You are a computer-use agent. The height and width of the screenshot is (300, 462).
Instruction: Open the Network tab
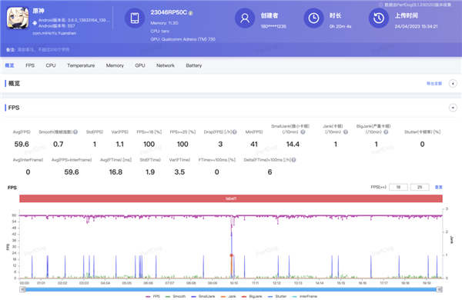point(166,65)
